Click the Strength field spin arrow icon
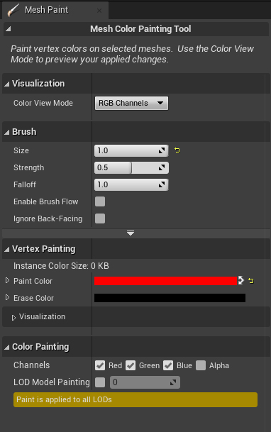Viewport: 271px width, 432px height. [162, 167]
